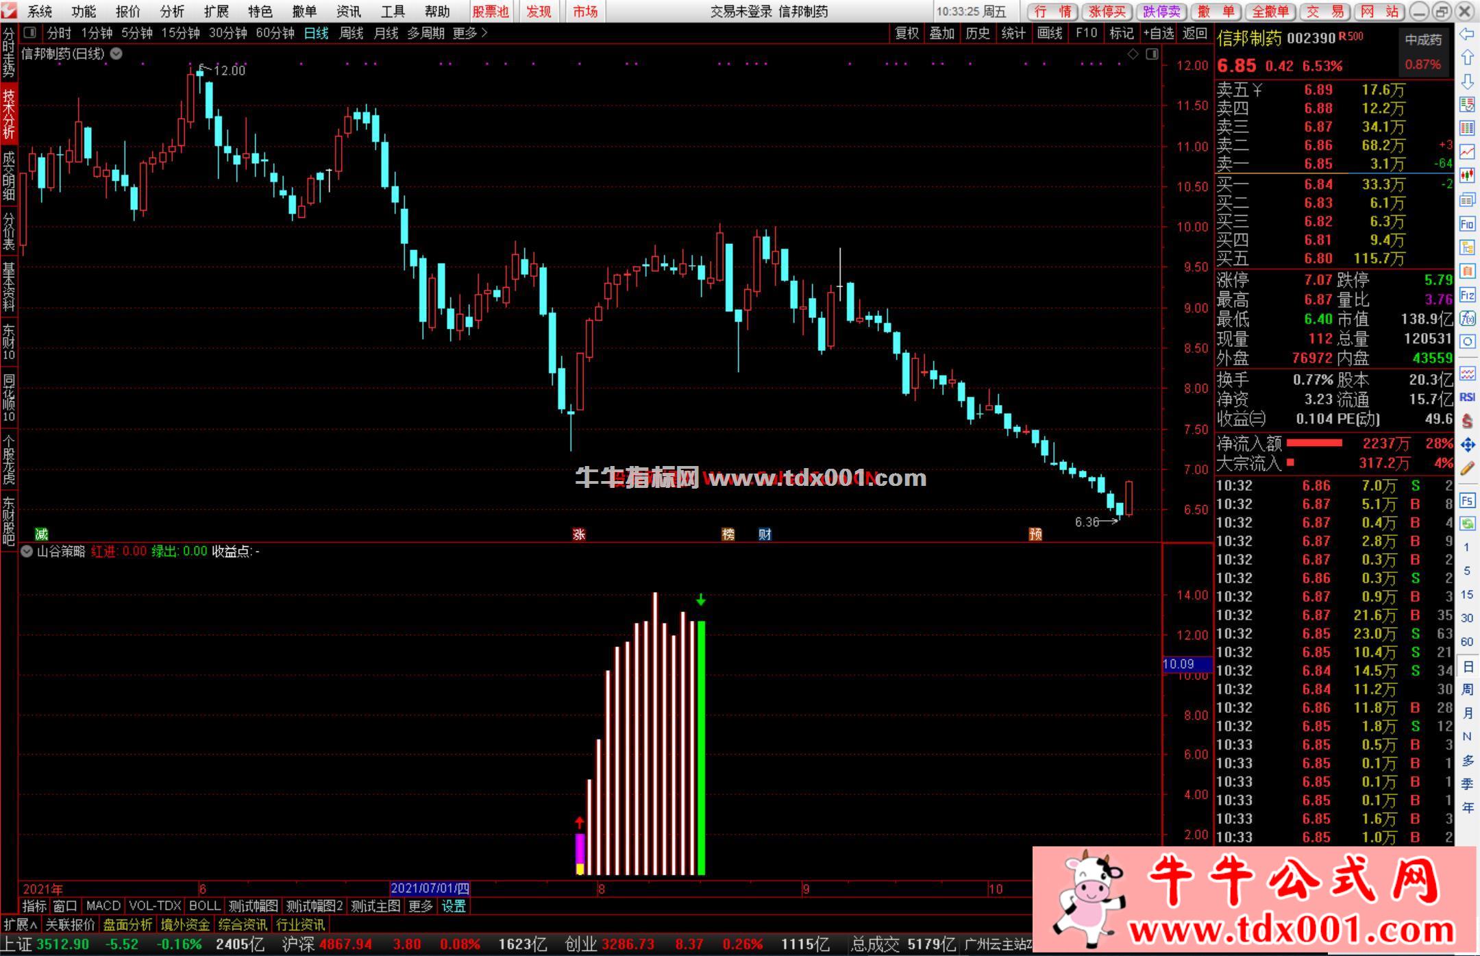Expand the 山谷策略 indicator dropdown arrow
This screenshot has height=956, width=1480.
27,551
